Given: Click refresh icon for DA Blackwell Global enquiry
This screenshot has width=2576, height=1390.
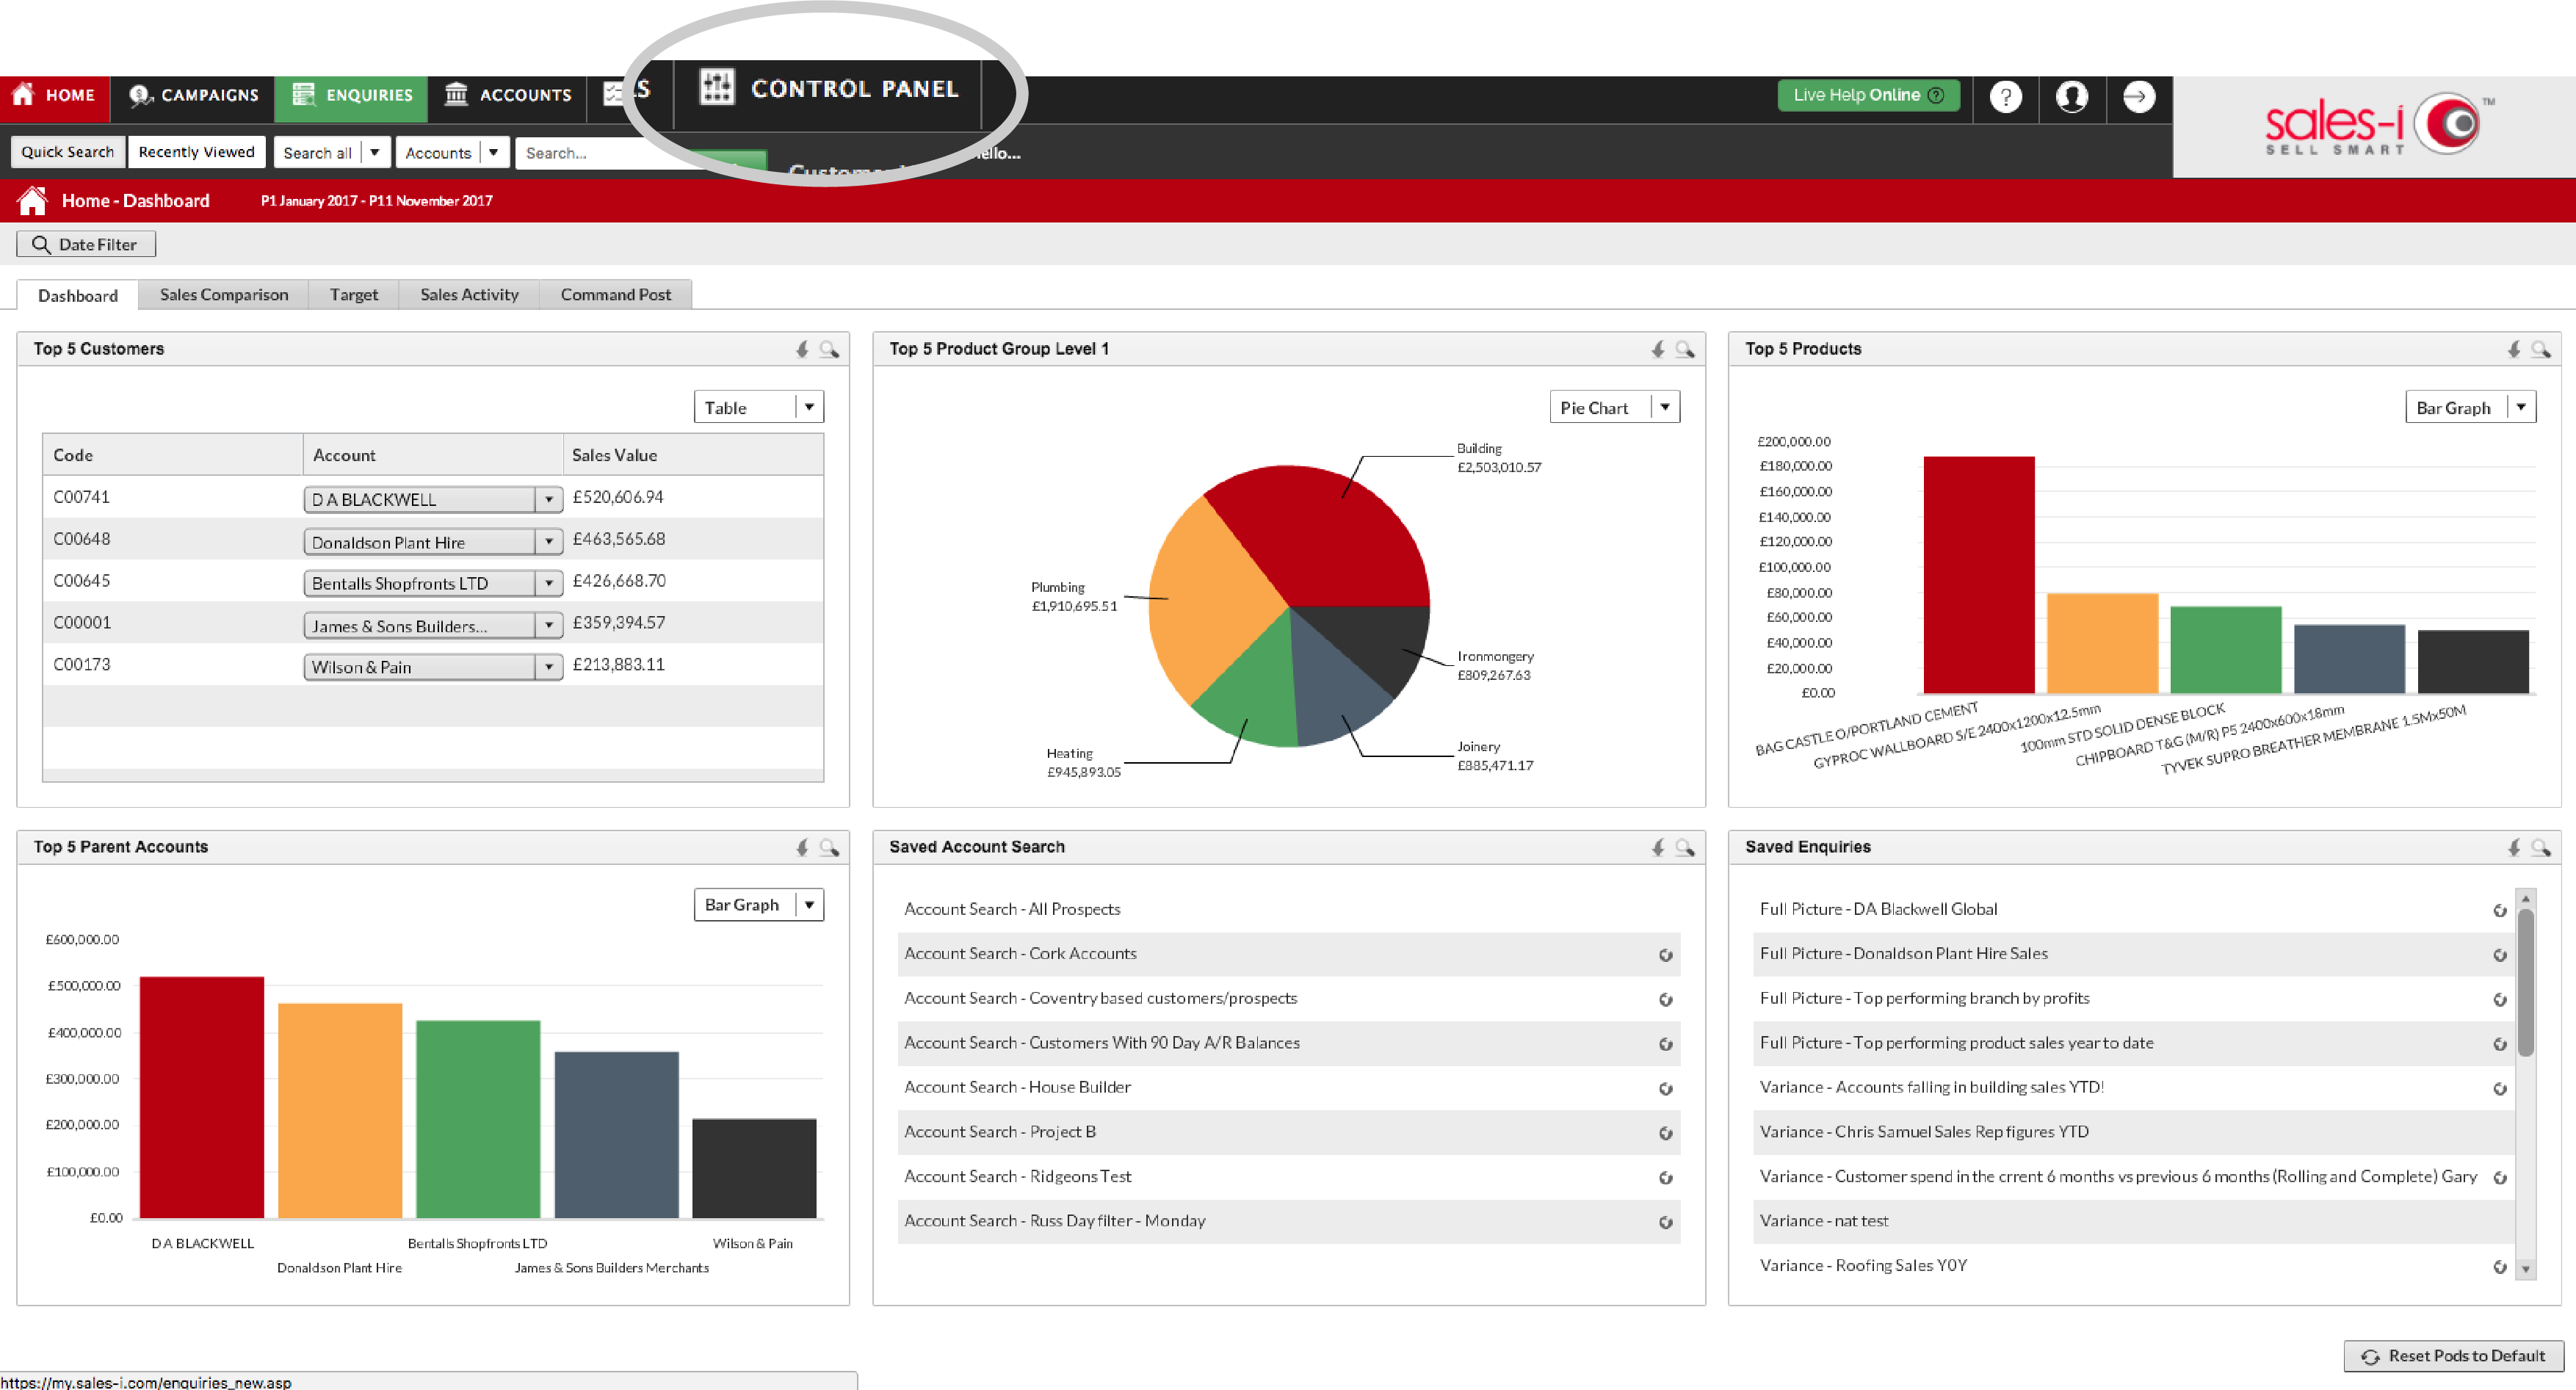Looking at the screenshot, I should pos(2500,910).
